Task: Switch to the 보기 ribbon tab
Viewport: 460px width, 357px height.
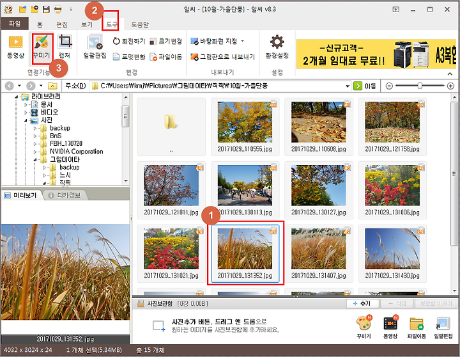Action: pos(86,24)
